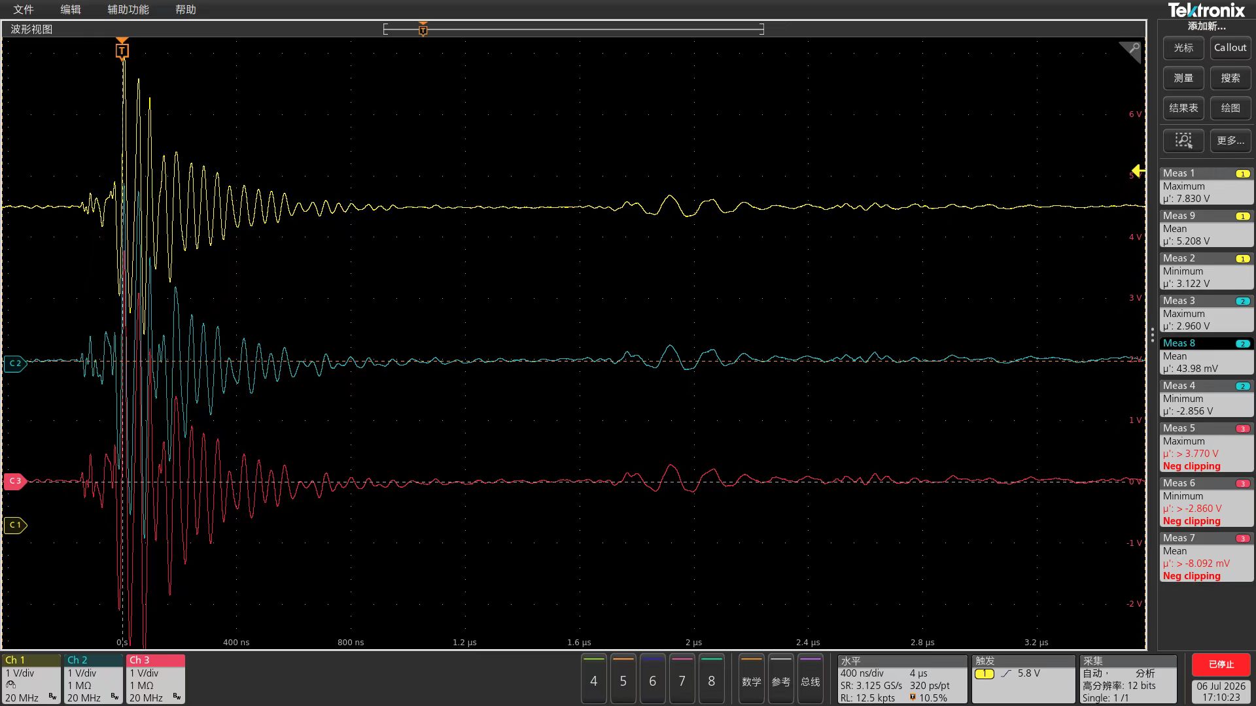Open Meas 7 Mean badge
This screenshot has height=706, width=1256.
click(1206, 557)
